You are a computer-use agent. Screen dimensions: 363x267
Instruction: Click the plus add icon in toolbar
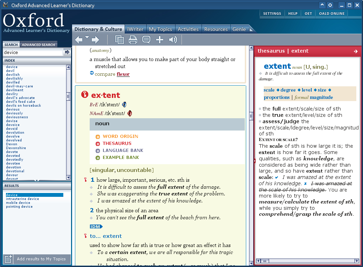click(160, 40)
